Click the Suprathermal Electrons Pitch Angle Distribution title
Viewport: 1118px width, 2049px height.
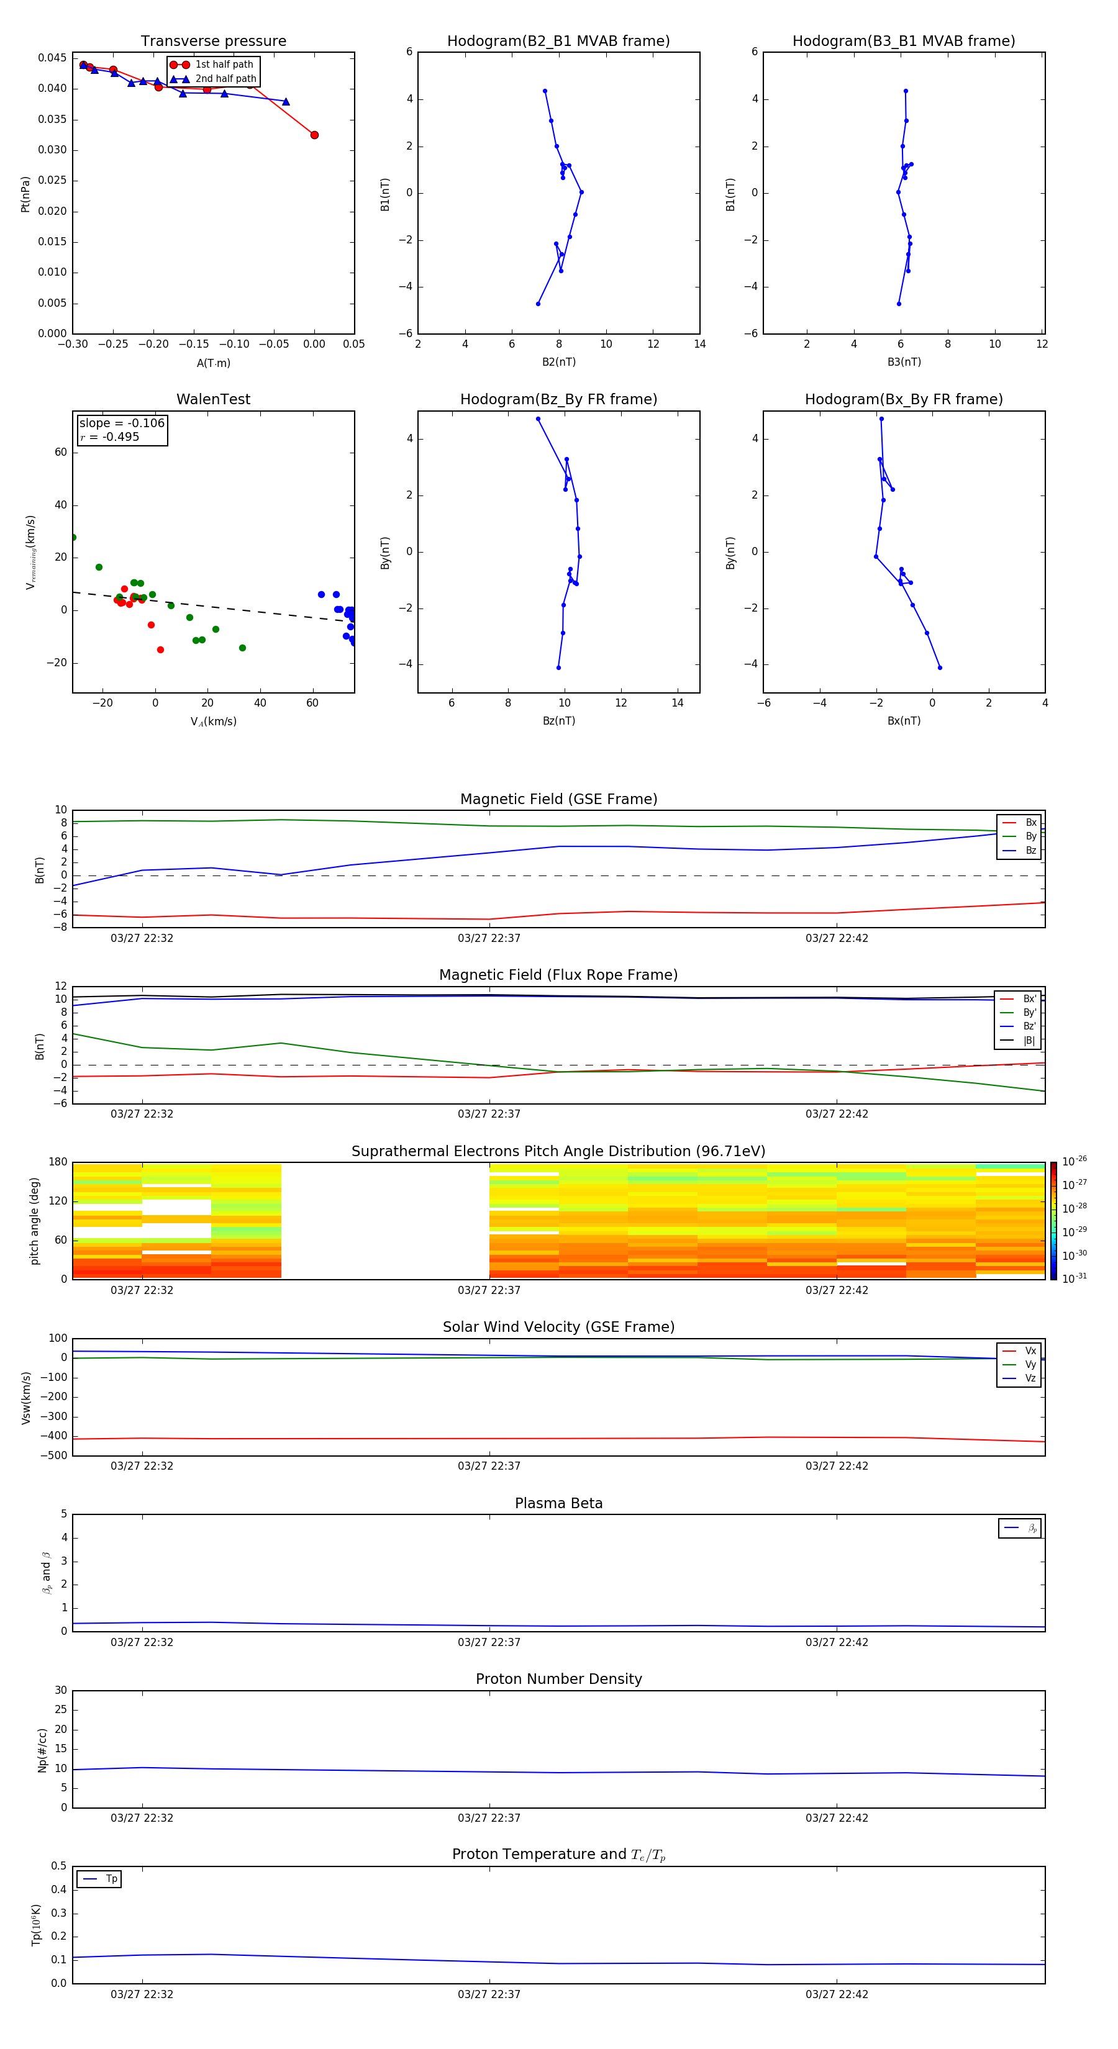coord(558,1152)
